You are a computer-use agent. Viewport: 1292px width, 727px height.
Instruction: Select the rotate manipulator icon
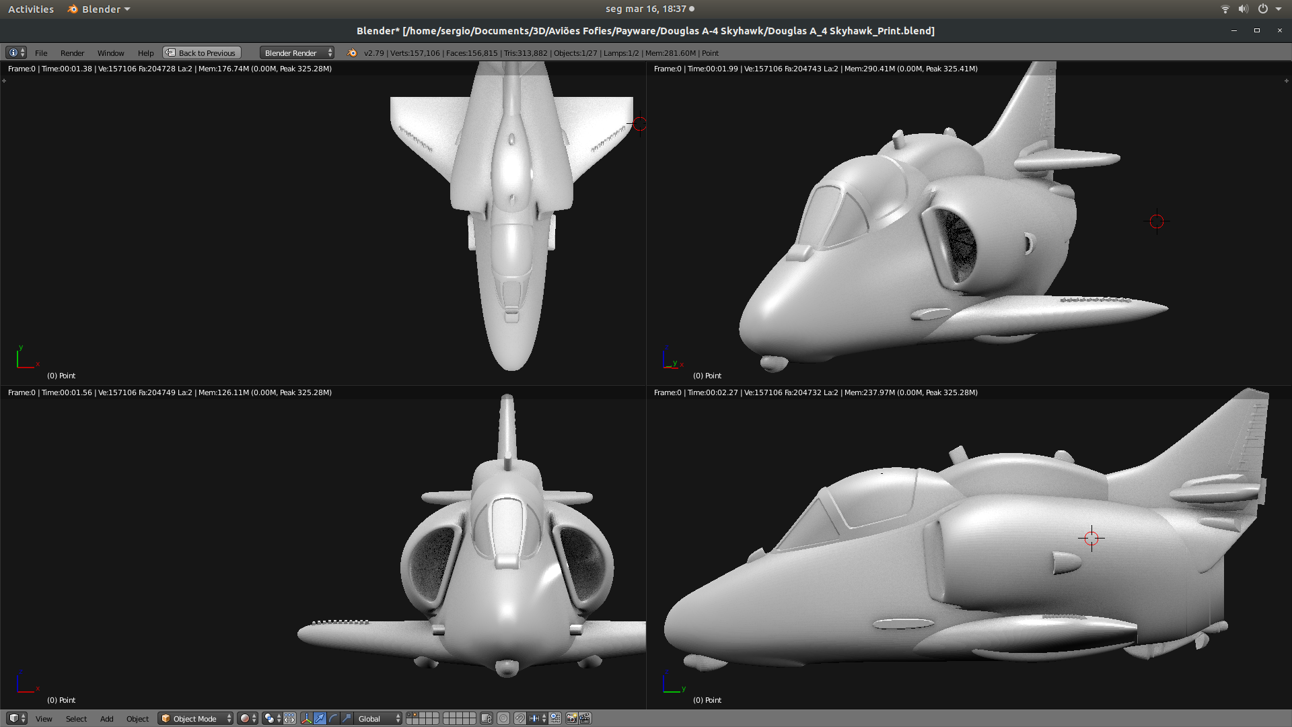(332, 718)
